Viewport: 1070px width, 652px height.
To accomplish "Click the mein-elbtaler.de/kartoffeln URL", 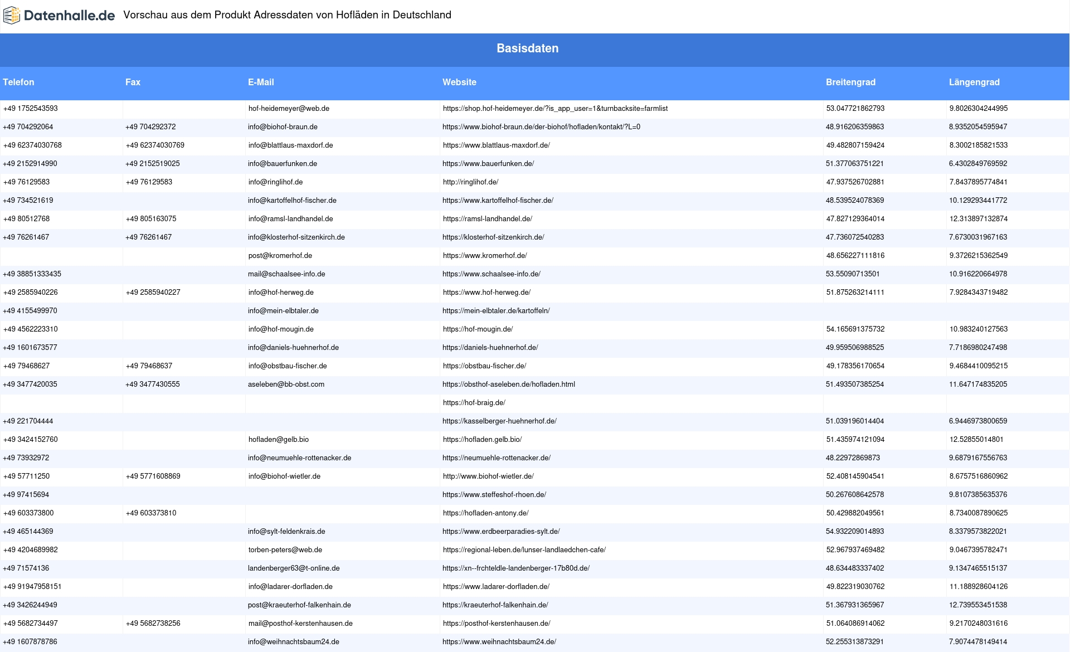I will click(x=496, y=311).
